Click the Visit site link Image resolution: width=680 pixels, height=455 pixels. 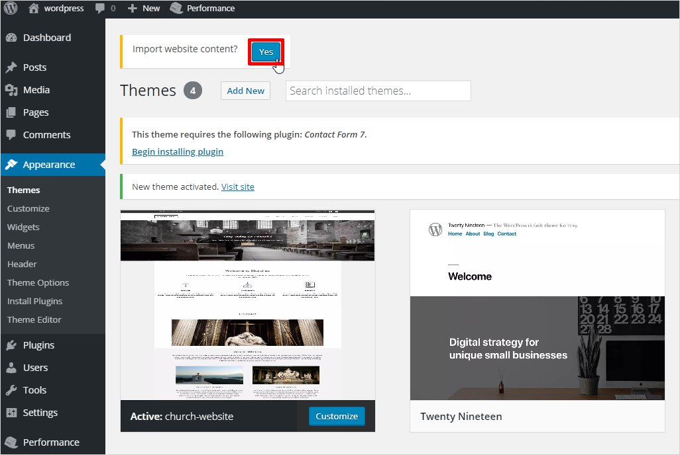[238, 186]
